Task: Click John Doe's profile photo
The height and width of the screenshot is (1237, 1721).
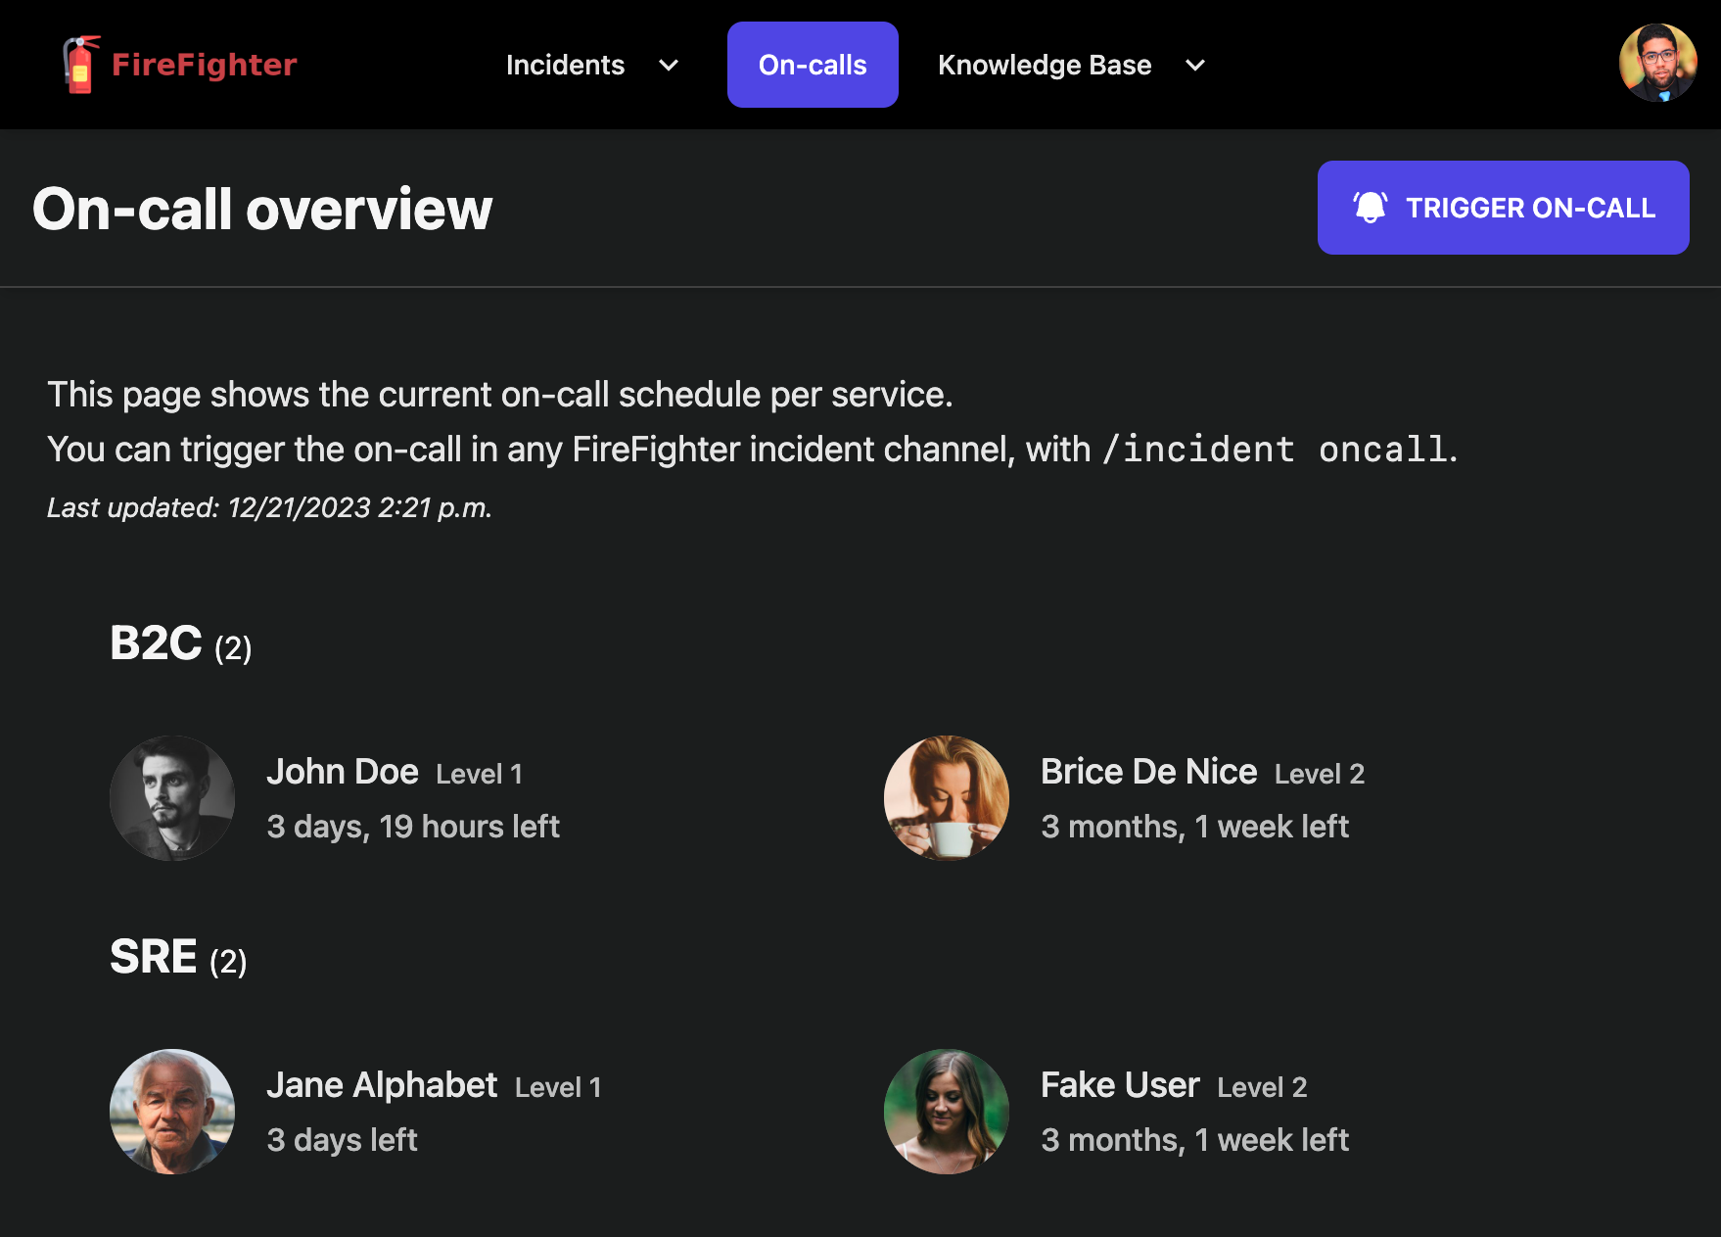Action: [x=172, y=798]
